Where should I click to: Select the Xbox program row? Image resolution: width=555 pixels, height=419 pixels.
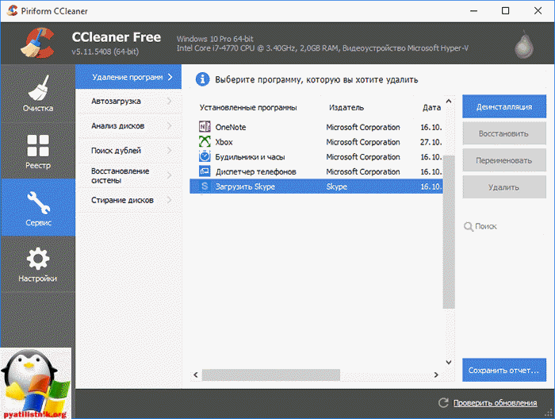[x=316, y=142]
